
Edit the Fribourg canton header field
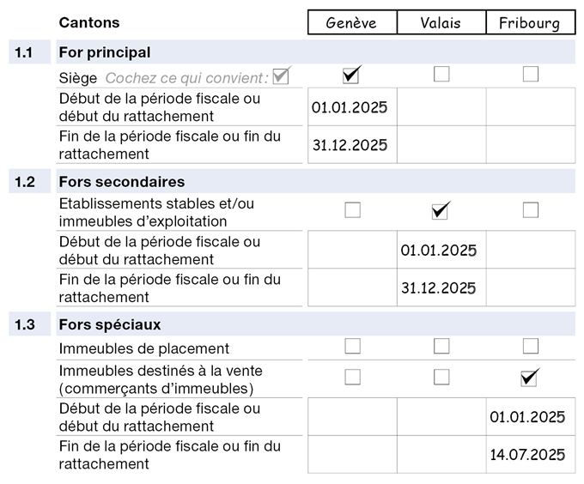(531, 22)
